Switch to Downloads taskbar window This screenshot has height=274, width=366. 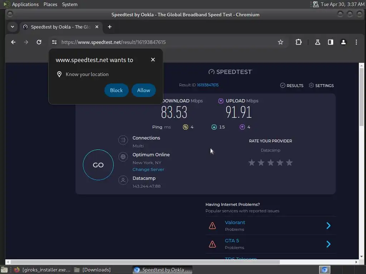point(92,270)
